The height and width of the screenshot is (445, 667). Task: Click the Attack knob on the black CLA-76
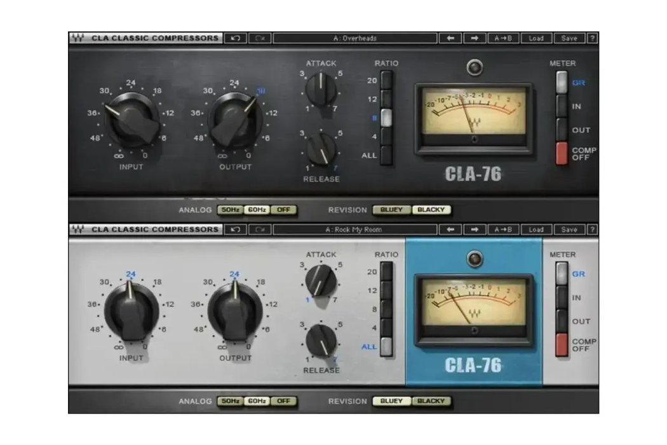click(321, 90)
